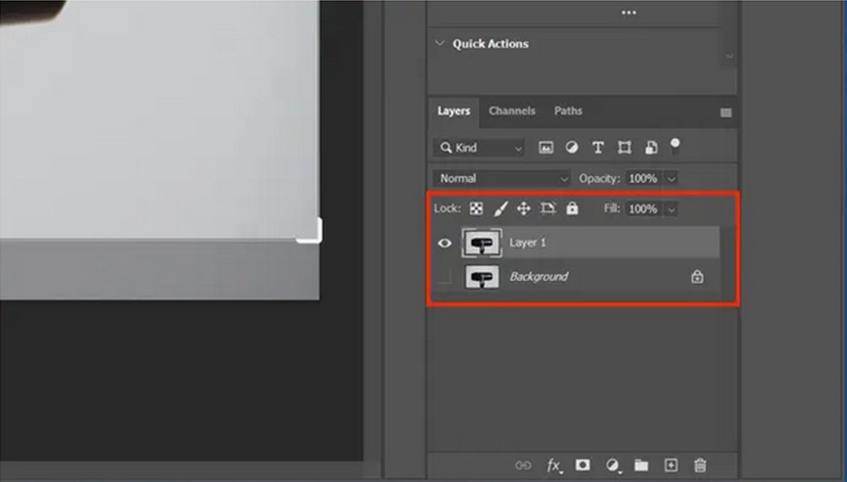This screenshot has height=482, width=847.
Task: Filter layers by type (T icon)
Action: click(x=598, y=148)
